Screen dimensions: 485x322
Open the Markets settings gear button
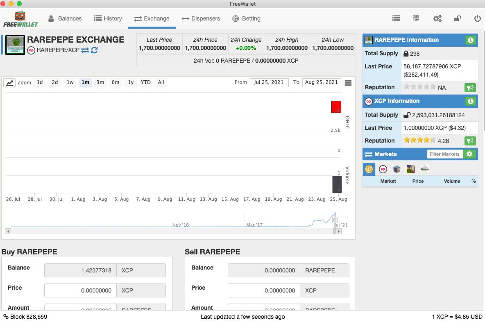click(469, 154)
